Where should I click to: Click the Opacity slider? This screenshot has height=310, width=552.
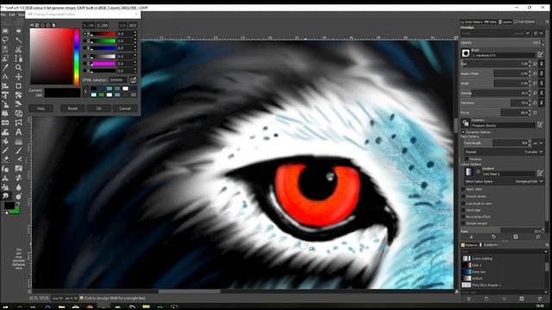tap(501, 42)
